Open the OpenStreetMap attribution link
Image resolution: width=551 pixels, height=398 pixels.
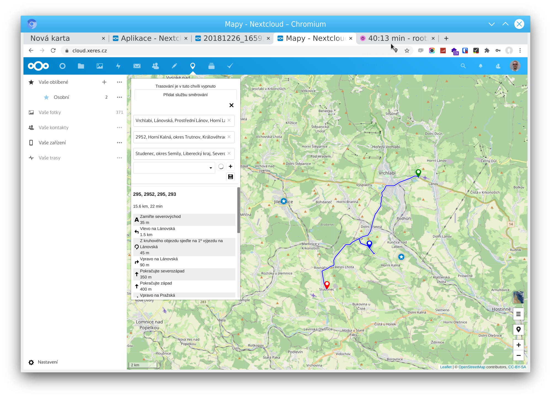(x=472, y=367)
